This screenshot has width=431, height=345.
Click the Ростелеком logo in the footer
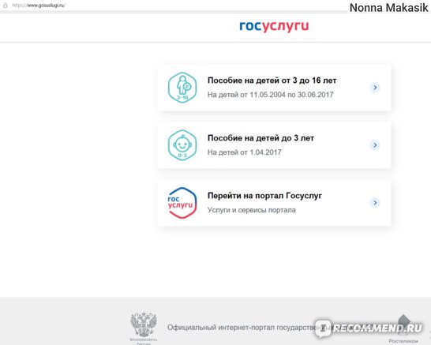pyautogui.click(x=403, y=328)
